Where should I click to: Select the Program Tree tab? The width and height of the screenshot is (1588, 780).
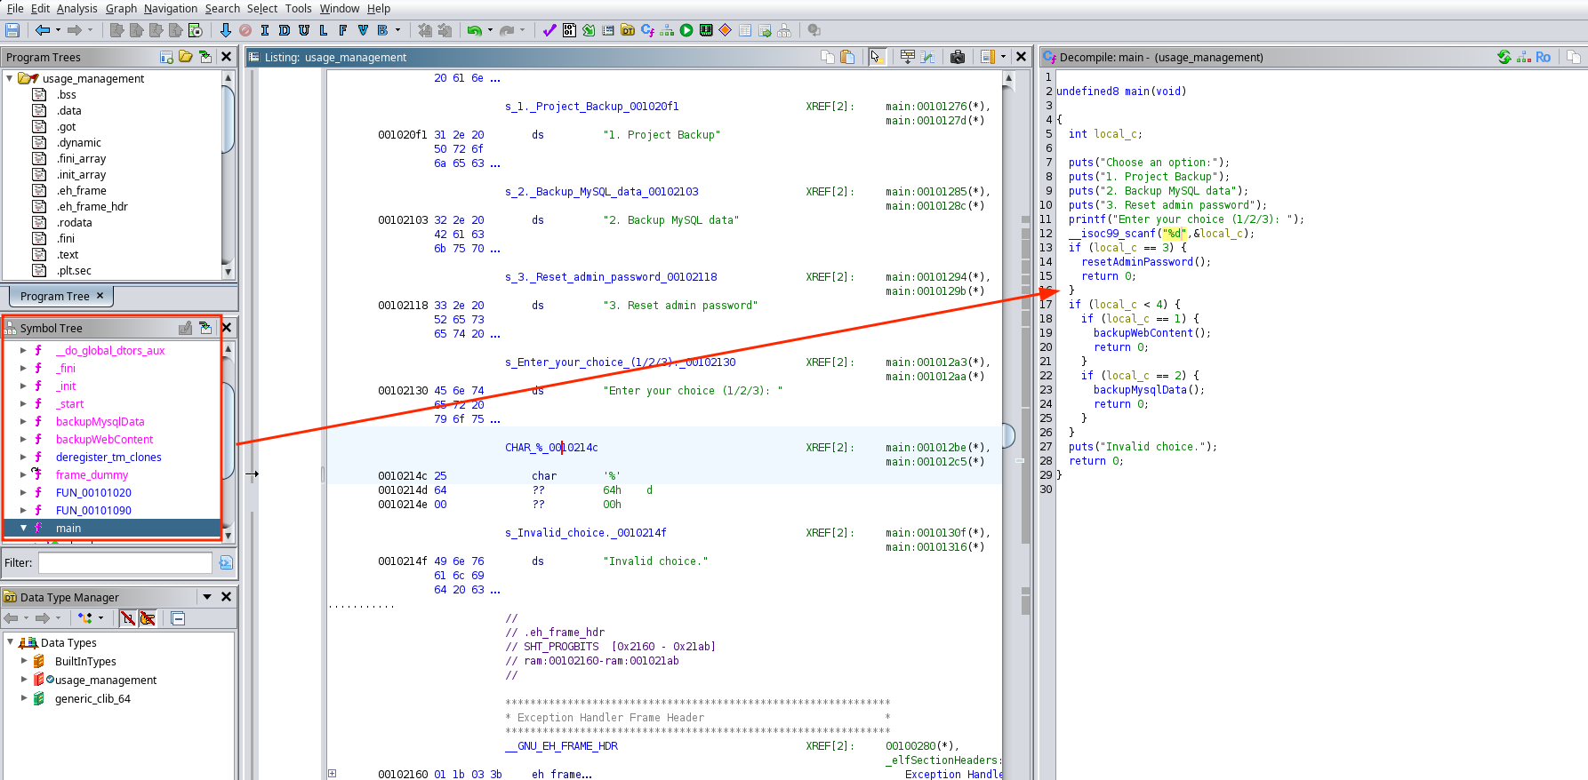click(x=61, y=296)
